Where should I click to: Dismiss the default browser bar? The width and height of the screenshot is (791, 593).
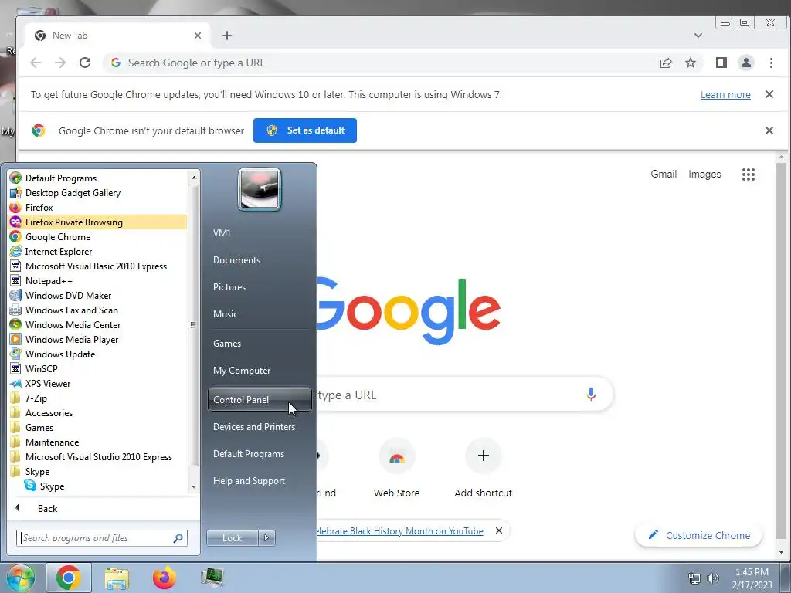point(769,130)
